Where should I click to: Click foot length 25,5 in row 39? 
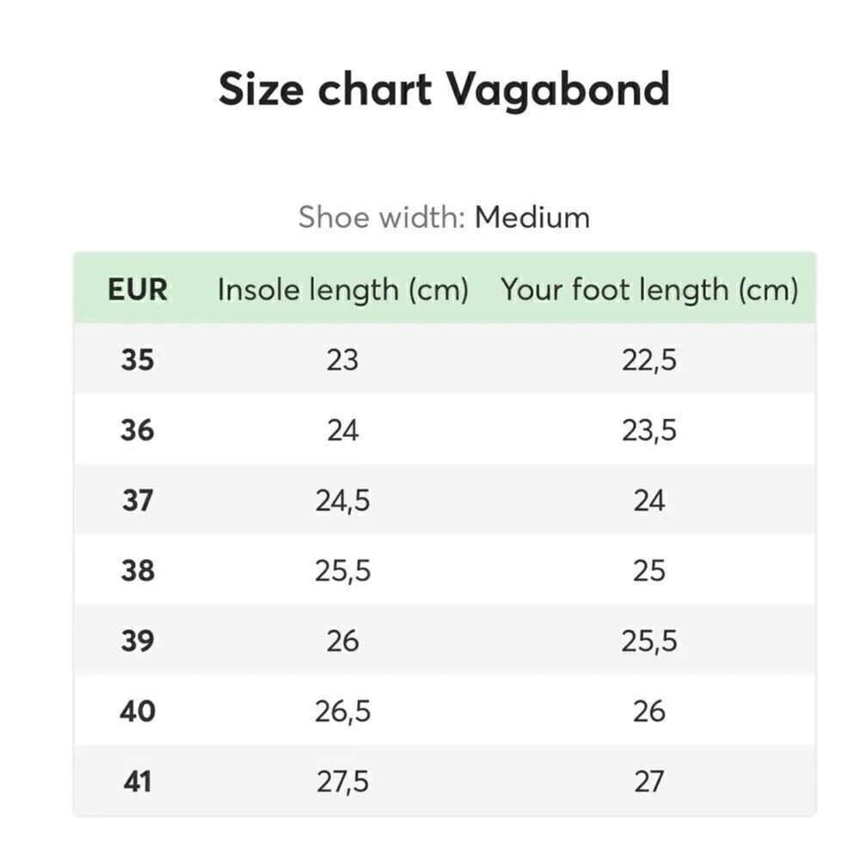(649, 641)
